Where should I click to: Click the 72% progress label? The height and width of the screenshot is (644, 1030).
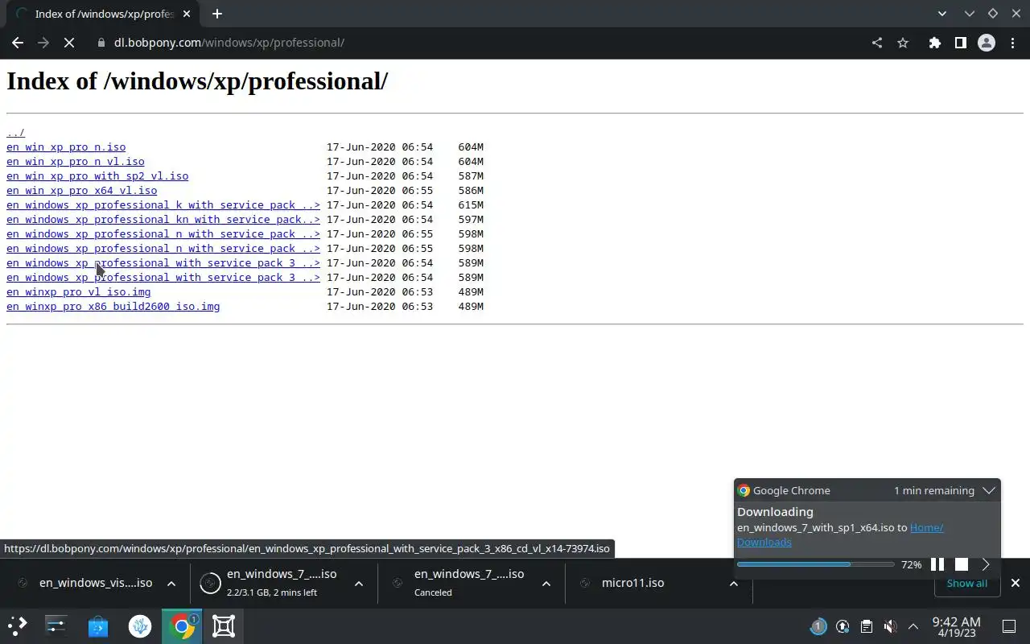pos(911,565)
